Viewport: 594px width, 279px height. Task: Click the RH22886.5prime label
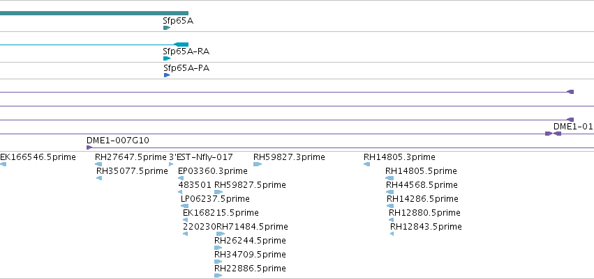(x=250, y=269)
